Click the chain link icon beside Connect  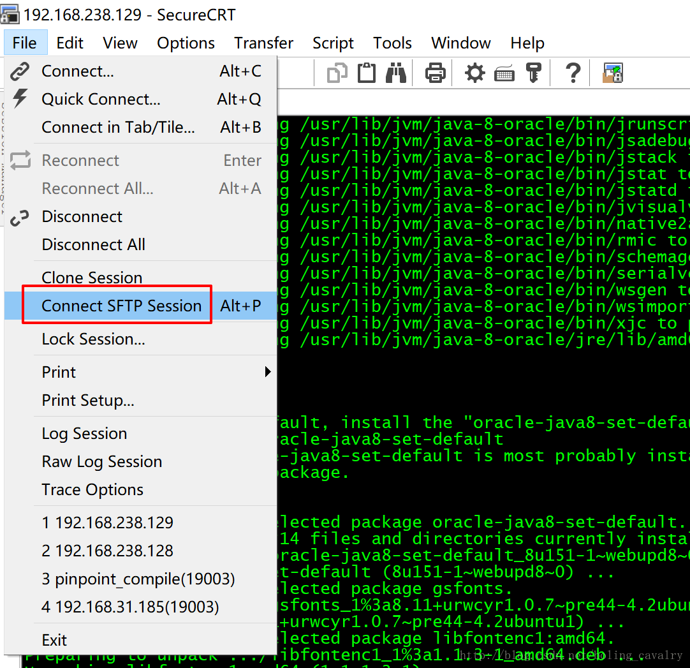click(20, 71)
